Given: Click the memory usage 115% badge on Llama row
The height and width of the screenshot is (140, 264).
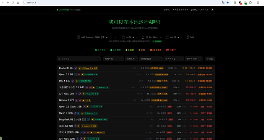Looking at the screenshot, I should (156, 68).
